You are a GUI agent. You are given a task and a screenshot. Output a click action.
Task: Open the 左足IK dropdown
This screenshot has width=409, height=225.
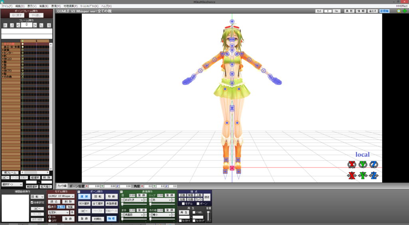tap(58, 213)
